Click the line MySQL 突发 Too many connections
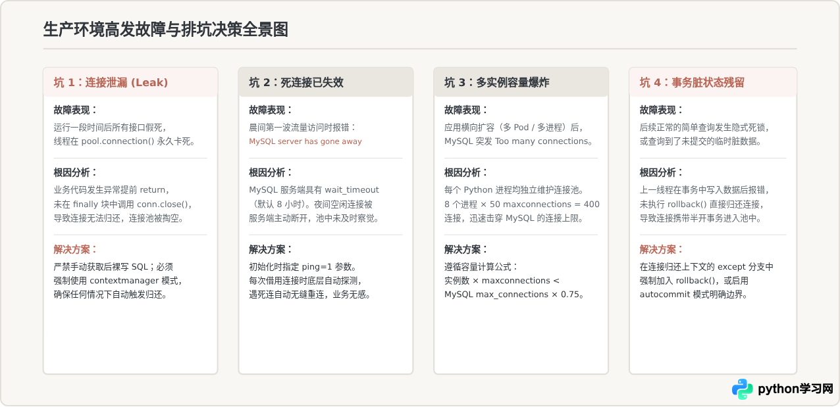 coord(519,141)
